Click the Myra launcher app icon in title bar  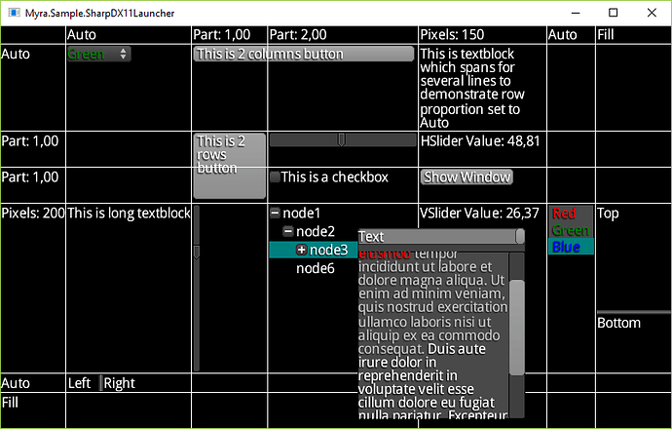click(15, 13)
